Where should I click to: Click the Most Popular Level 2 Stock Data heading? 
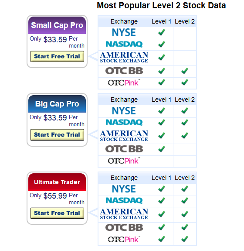(x=161, y=6)
